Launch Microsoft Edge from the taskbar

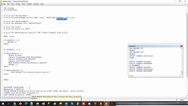pos(26,104)
